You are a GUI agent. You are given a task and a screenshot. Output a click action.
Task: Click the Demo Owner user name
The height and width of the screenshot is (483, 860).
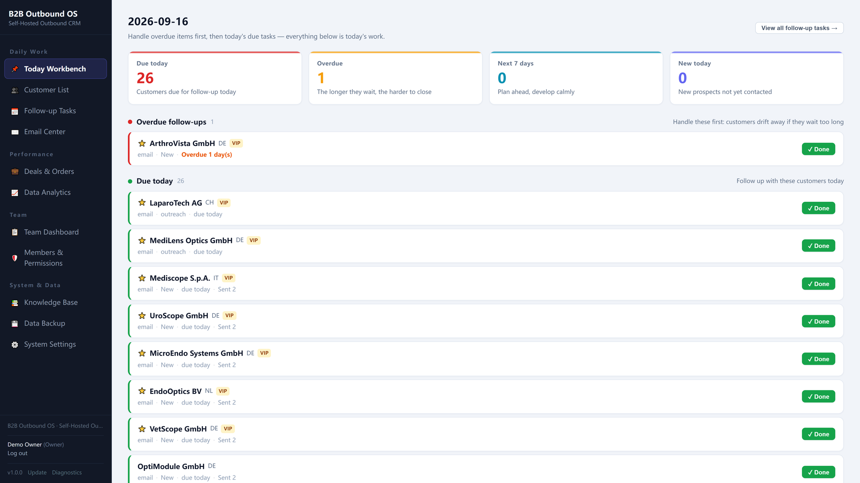pyautogui.click(x=25, y=445)
